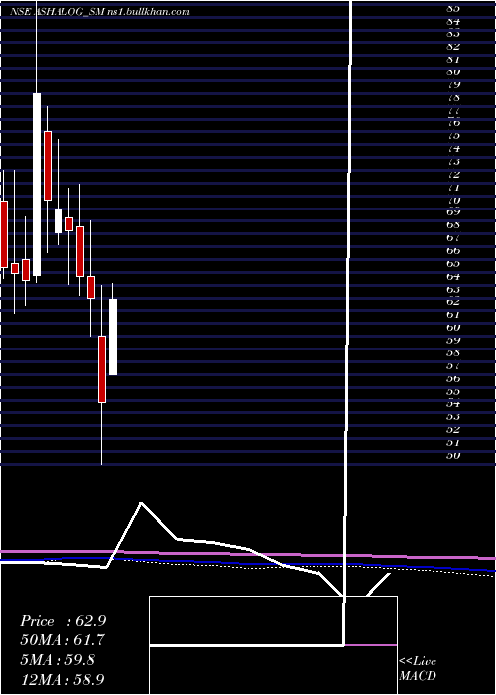Screen dimensions: 496x695
Task: Click the 70 price axis label
Action: pos(454,200)
